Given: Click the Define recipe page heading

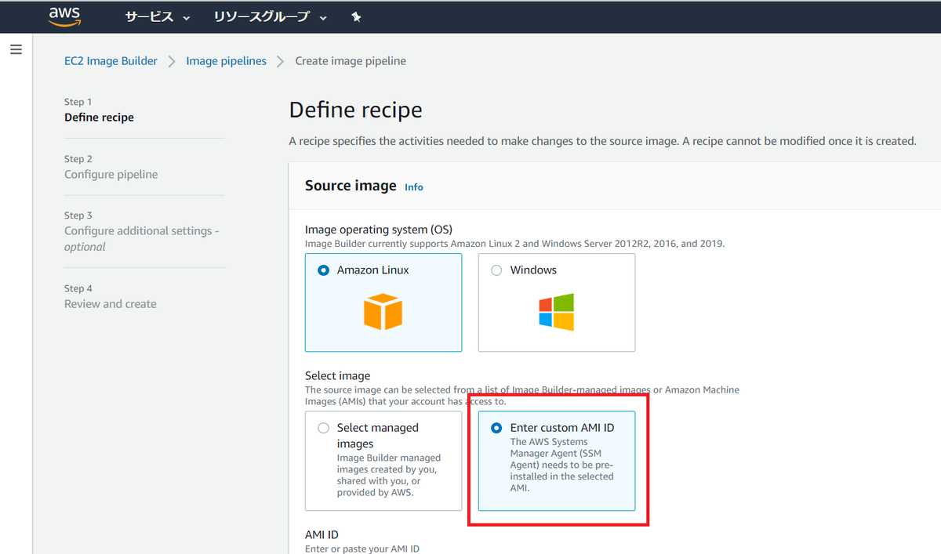Looking at the screenshot, I should (356, 110).
